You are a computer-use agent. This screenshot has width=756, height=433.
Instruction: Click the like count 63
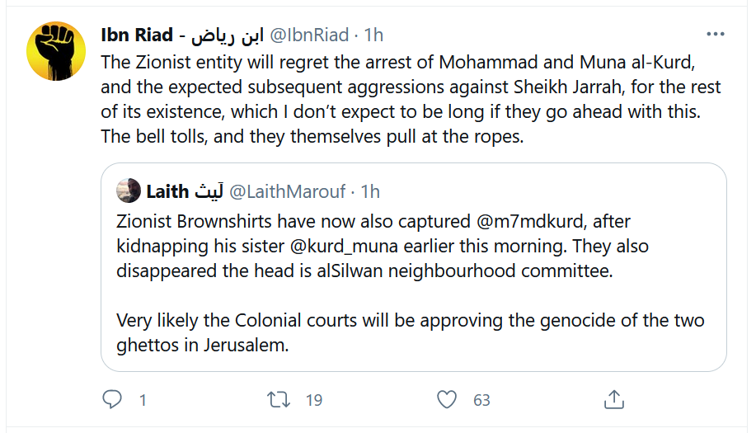[481, 401]
